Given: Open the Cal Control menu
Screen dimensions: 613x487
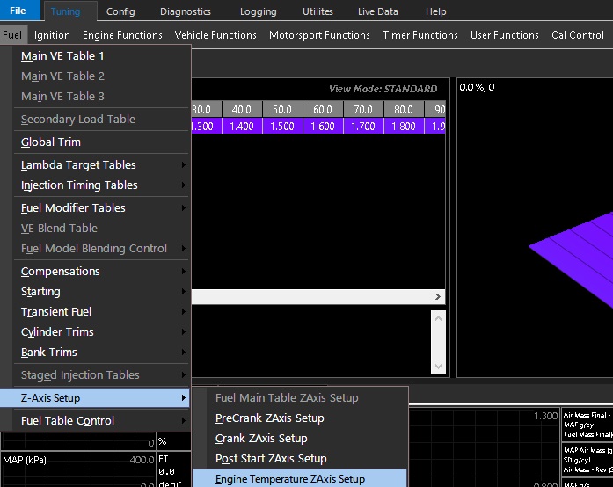Looking at the screenshot, I should [x=578, y=35].
